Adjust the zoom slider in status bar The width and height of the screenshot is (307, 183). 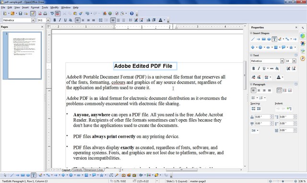tap(283, 181)
